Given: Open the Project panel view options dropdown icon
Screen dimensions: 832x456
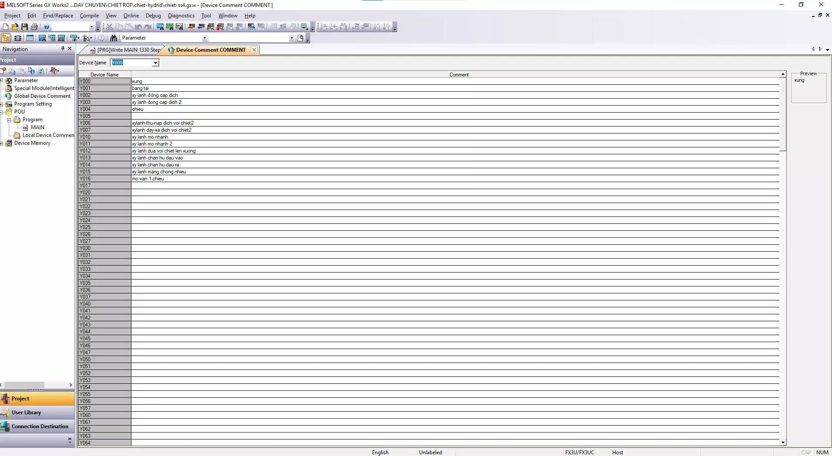Looking at the screenshot, I should point(54,71).
